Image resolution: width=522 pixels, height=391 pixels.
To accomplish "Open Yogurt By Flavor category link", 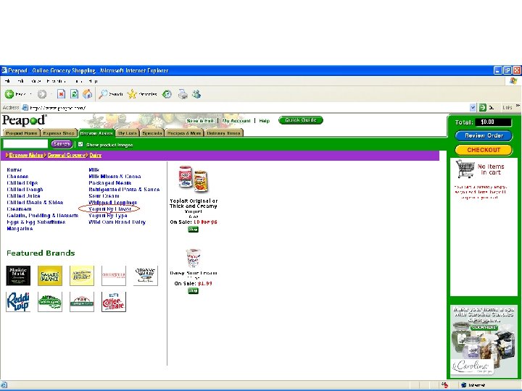I will 110,209.
